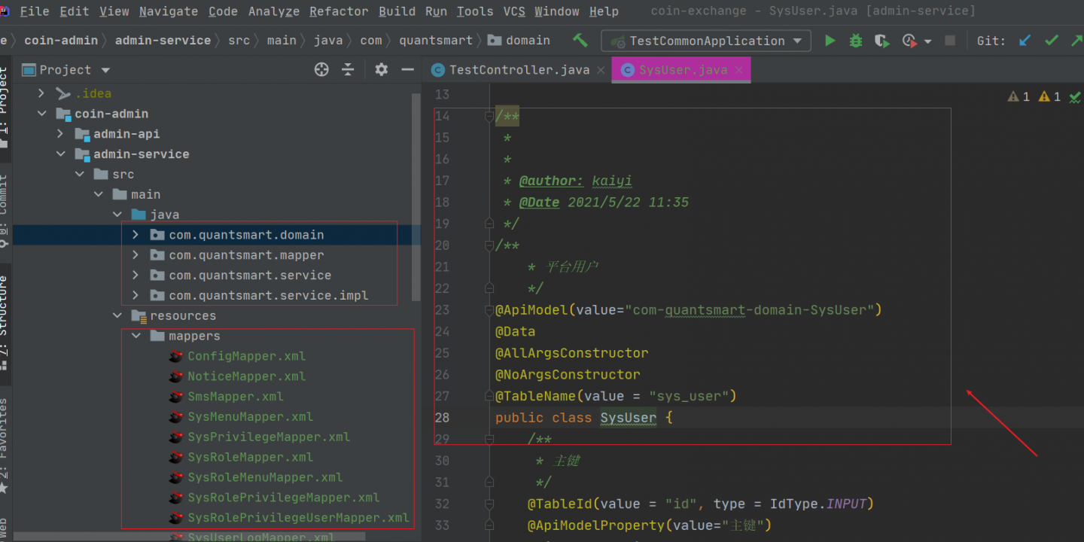The height and width of the screenshot is (542, 1084).
Task: Click Git commit green checkmark icon
Action: pos(1052,41)
